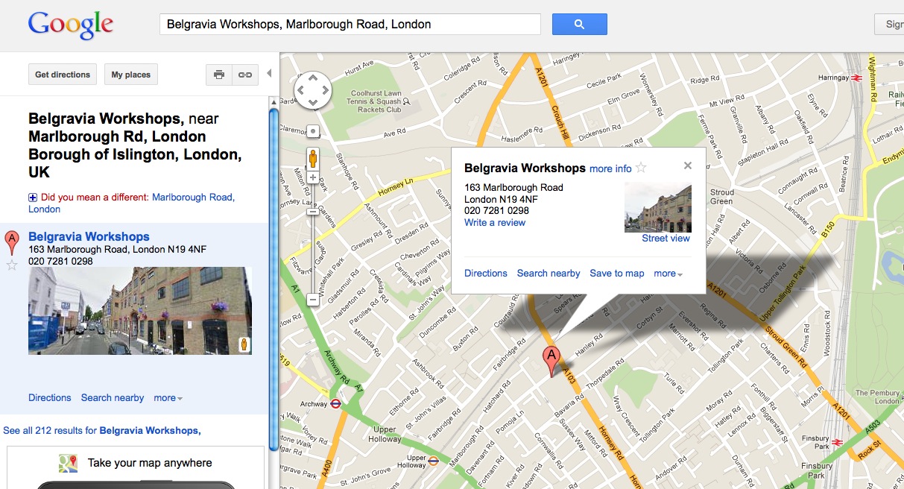904x489 pixels.
Task: Click the 'Street view' link in info window
Action: click(666, 239)
